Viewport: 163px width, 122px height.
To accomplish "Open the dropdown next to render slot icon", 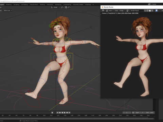I will point(159,11).
